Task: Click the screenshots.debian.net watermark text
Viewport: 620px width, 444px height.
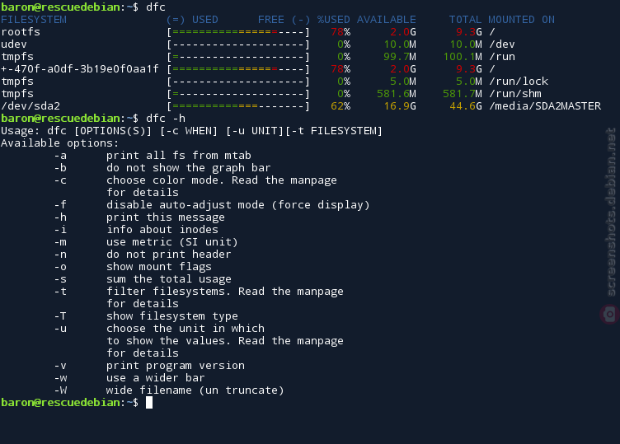Action: [x=611, y=212]
